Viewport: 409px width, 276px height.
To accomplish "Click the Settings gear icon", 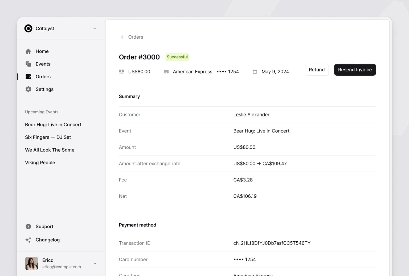I will click(x=28, y=89).
